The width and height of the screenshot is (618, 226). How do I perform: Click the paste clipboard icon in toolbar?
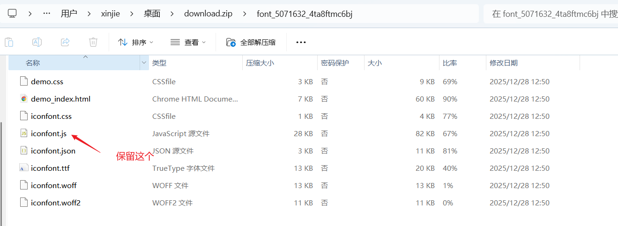coord(9,42)
